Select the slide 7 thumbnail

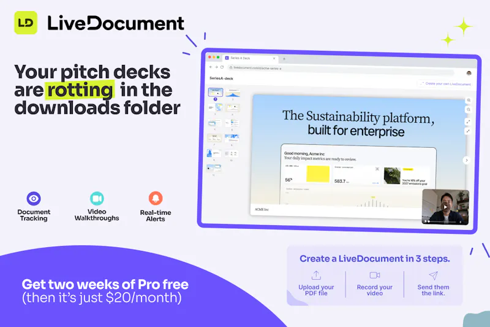(214, 137)
